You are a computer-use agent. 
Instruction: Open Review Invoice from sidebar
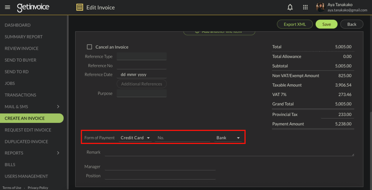21,48
